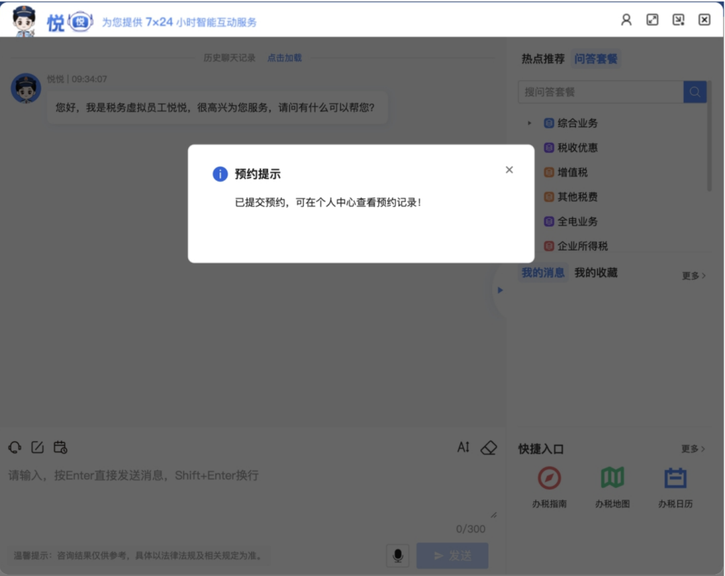Expand 更多 next to 我的消息
The image size is (725, 576).
click(x=693, y=276)
